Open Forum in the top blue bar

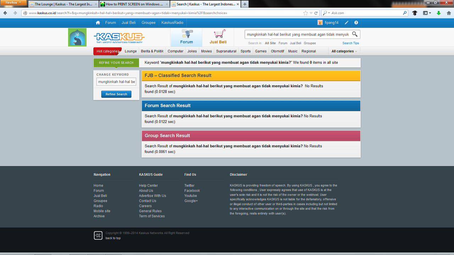[x=110, y=23]
